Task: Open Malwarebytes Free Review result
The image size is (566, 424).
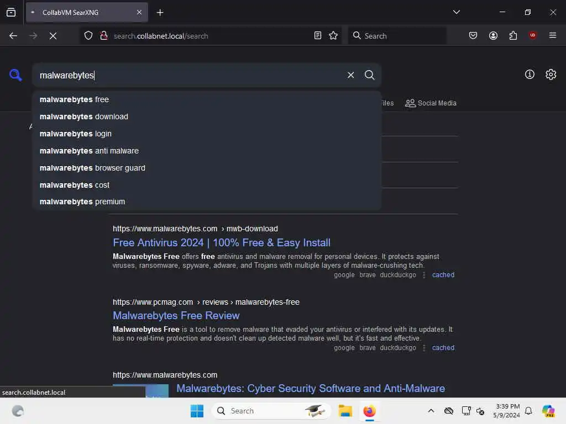Action: tap(176, 315)
